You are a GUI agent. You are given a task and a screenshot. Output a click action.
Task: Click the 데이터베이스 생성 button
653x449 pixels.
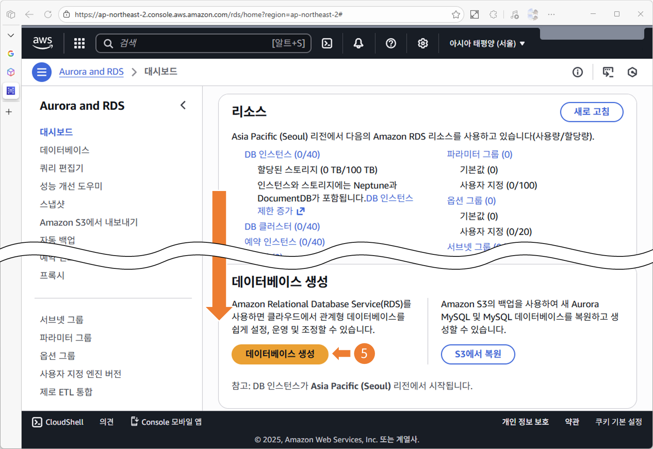pyautogui.click(x=280, y=354)
